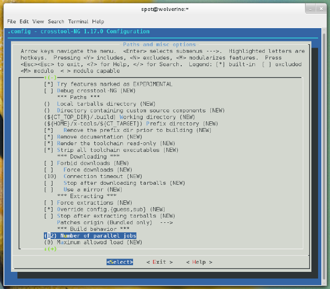Image resolution: width=330 pixels, height=289 pixels.
Task: Click the scroll-down (+) indicator
Action: coord(50,249)
